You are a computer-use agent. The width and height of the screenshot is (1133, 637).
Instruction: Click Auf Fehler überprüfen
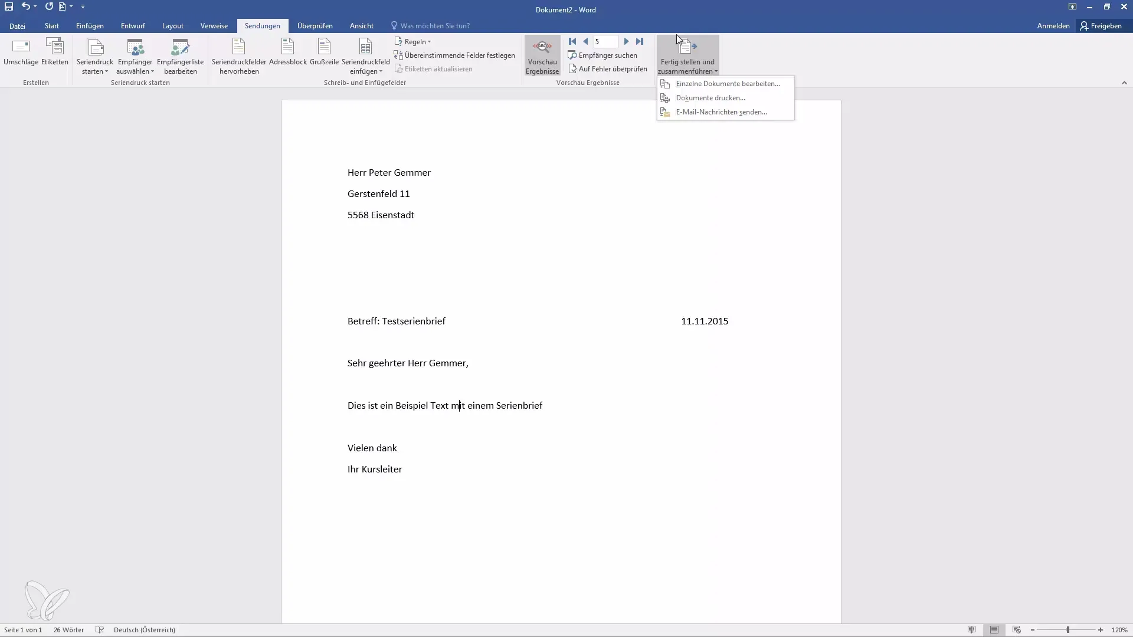(608, 69)
